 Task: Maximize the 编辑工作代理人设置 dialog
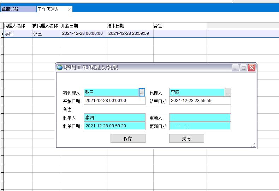tap(243, 68)
